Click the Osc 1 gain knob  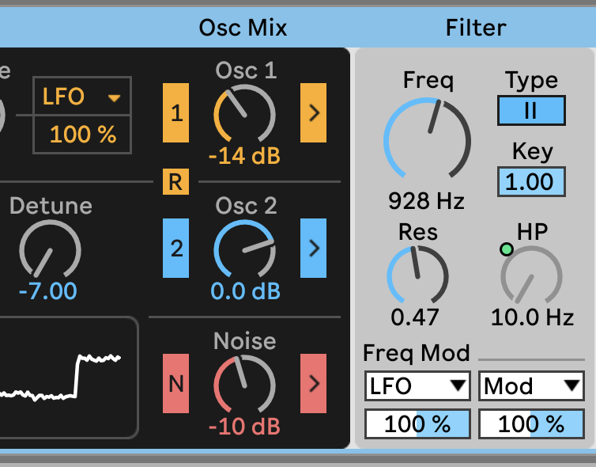(244, 114)
